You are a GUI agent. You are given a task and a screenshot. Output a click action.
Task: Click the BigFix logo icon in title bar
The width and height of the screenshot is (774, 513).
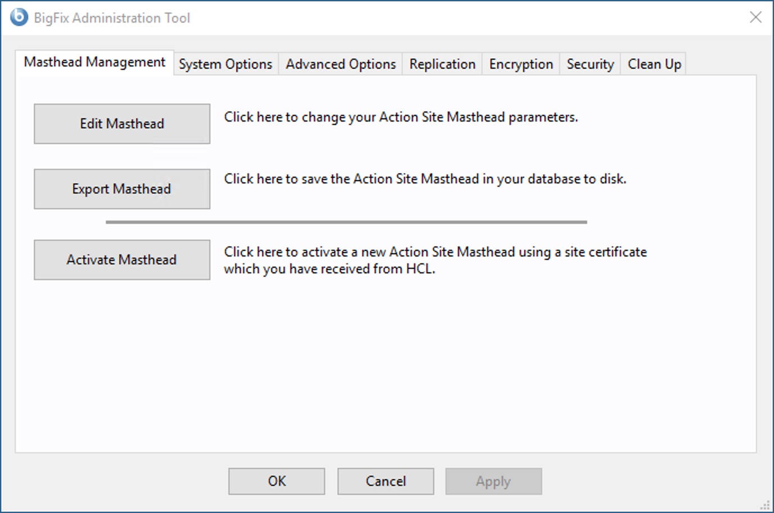click(x=19, y=17)
